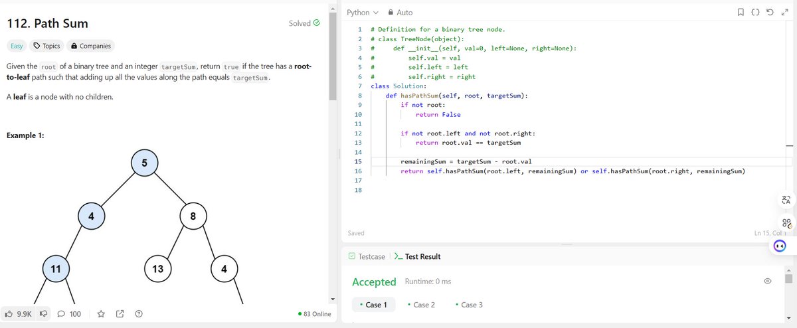
Task: Click the lock icon beside Auto
Action: click(390, 13)
